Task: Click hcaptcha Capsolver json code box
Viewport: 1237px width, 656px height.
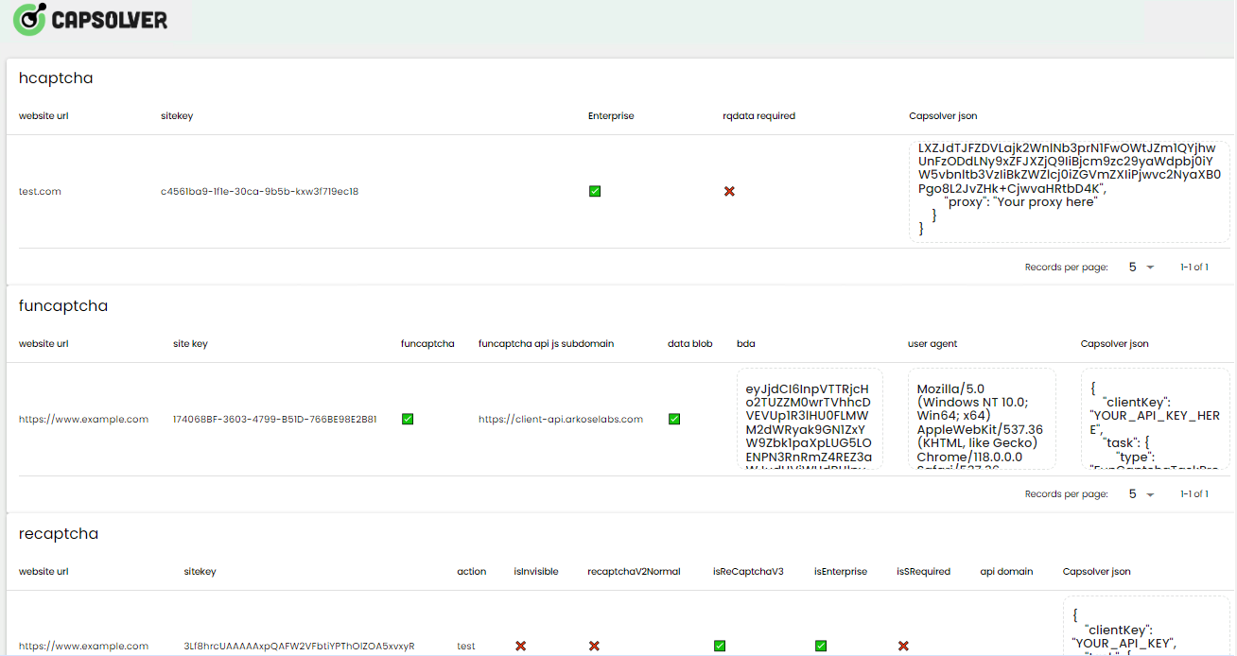Action: coord(1070,192)
